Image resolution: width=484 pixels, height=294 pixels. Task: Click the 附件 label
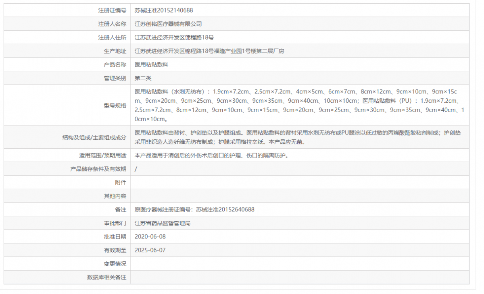(x=121, y=182)
